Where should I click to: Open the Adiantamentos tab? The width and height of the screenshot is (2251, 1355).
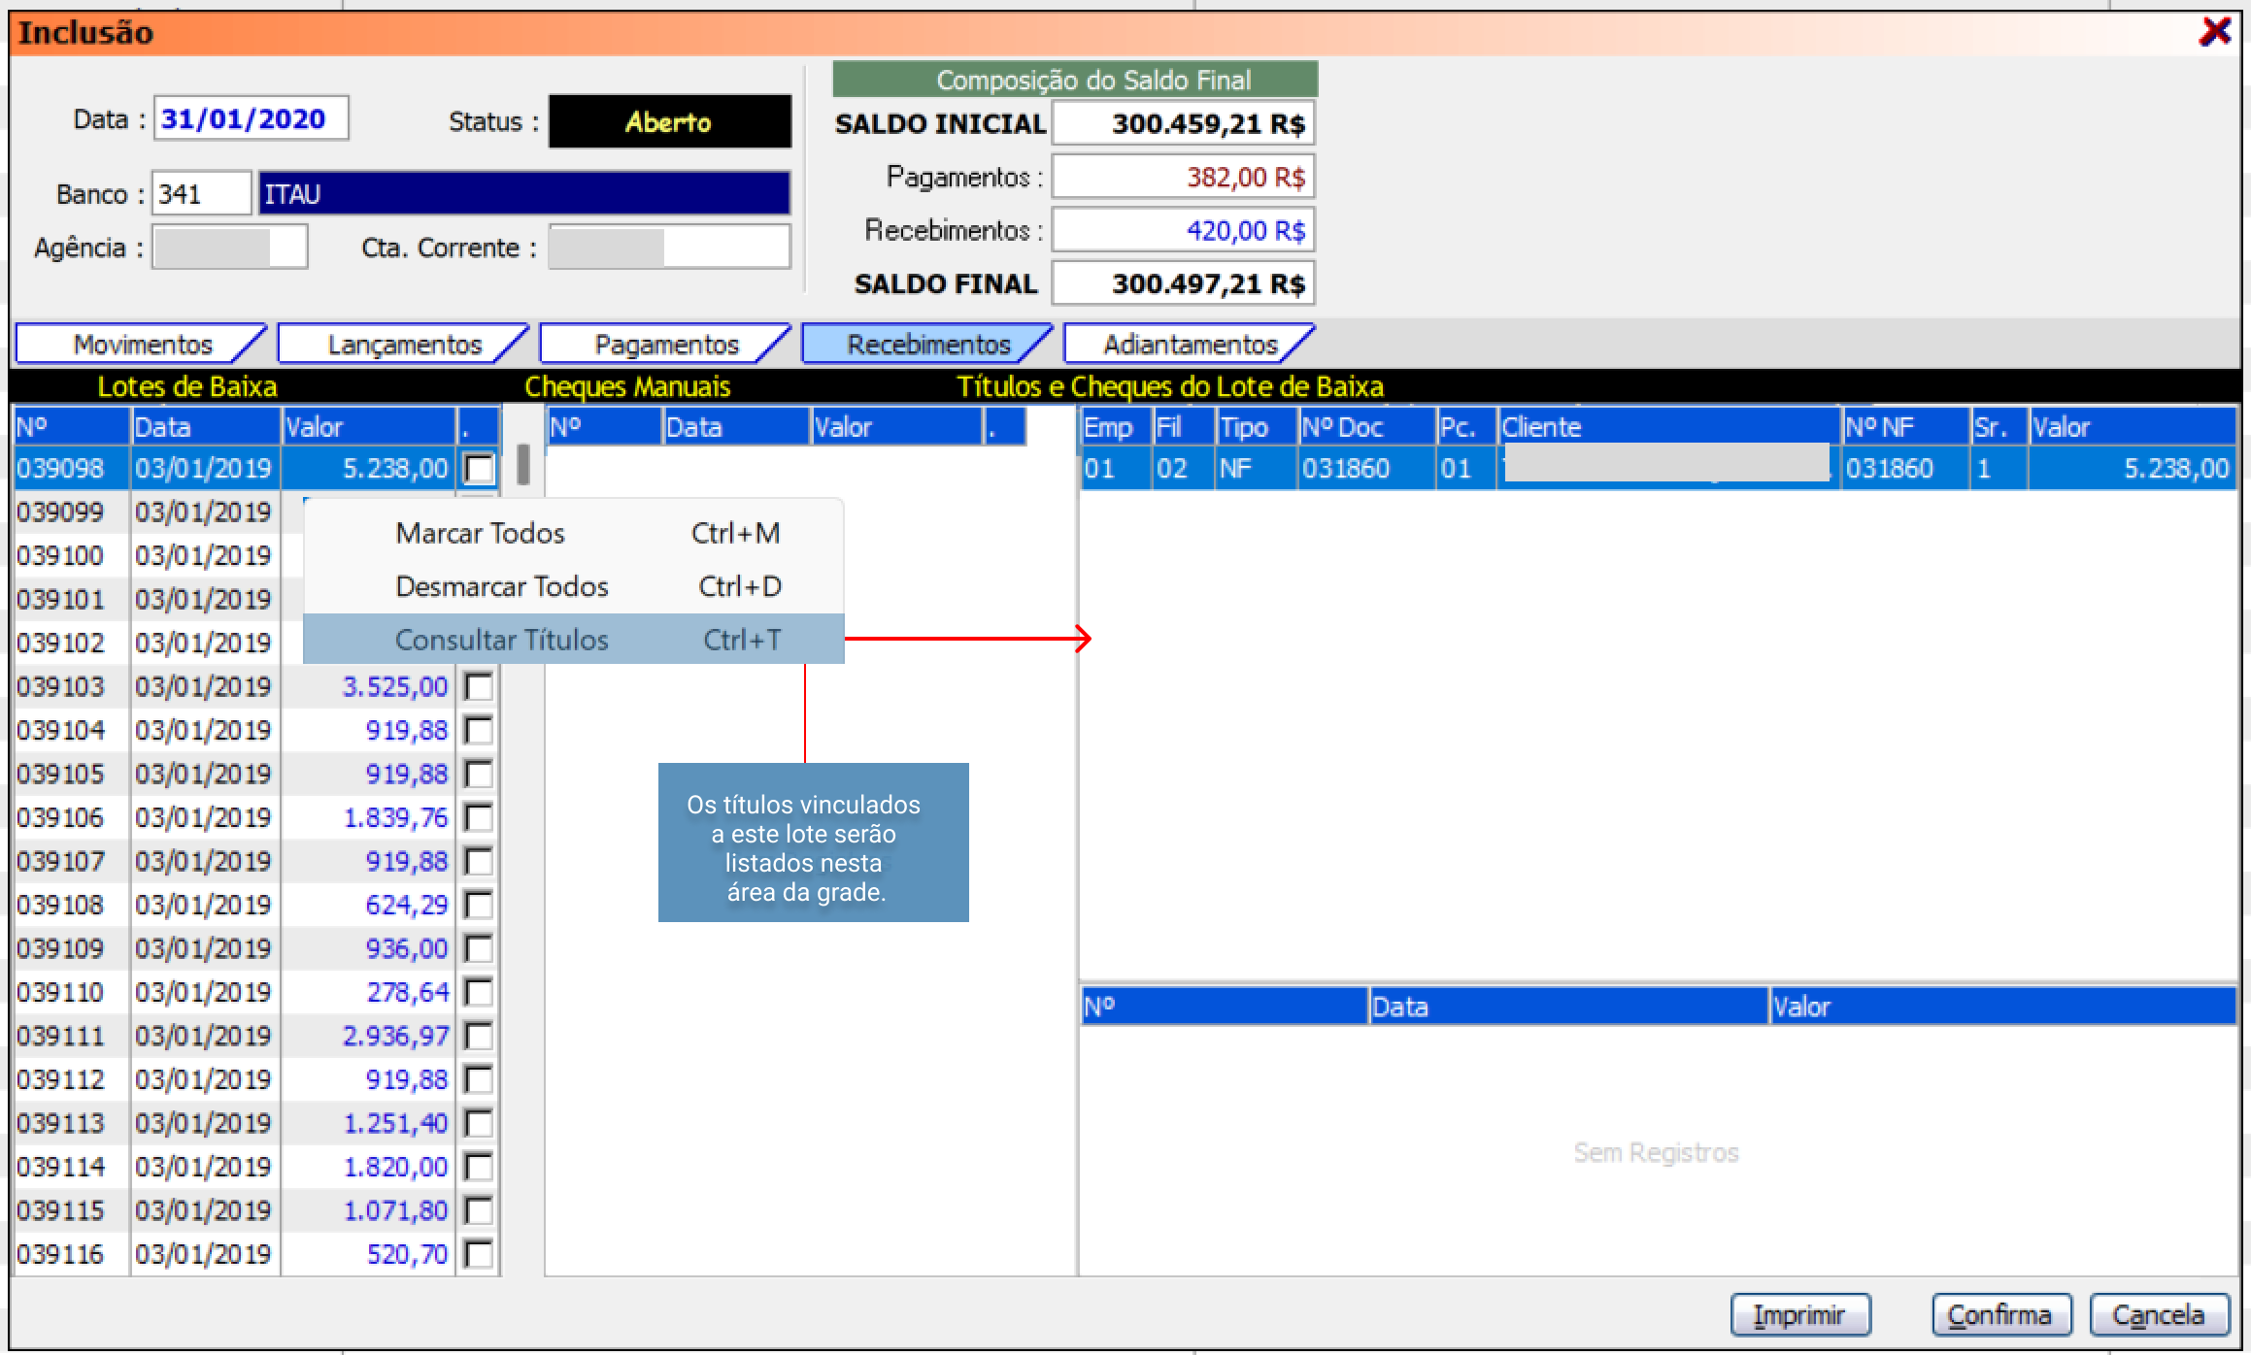tap(1190, 345)
